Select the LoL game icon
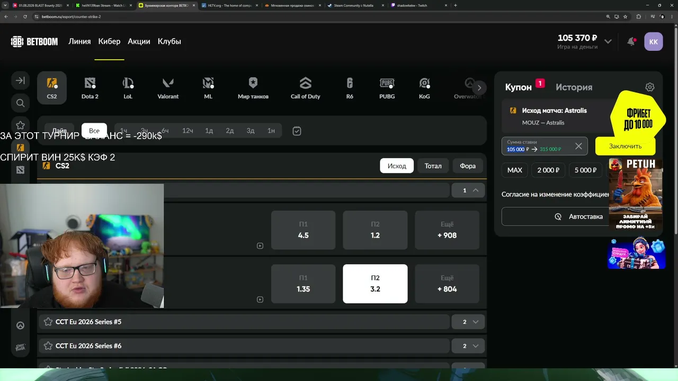 (x=128, y=88)
